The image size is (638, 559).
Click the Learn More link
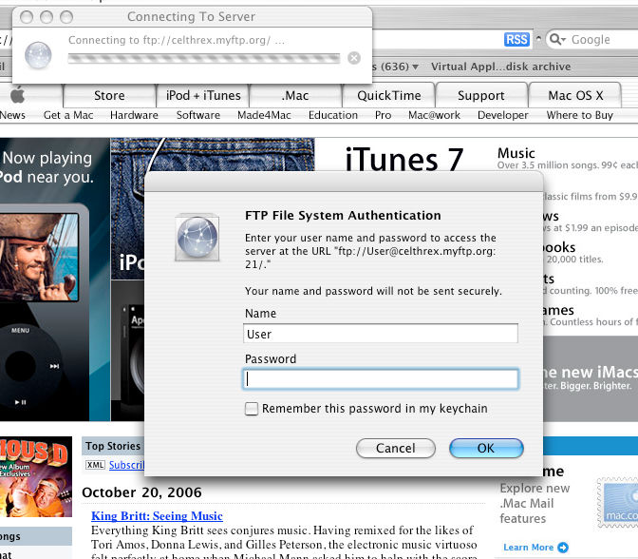point(528,548)
